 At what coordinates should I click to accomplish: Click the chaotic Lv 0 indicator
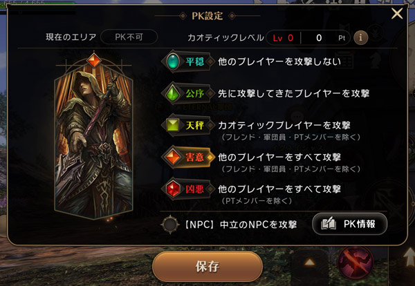pos(283,38)
